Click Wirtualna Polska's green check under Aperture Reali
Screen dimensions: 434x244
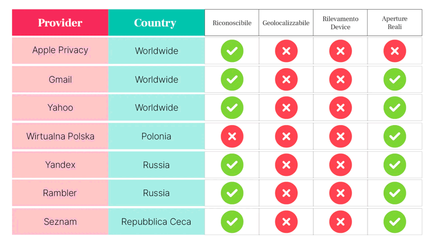click(395, 136)
